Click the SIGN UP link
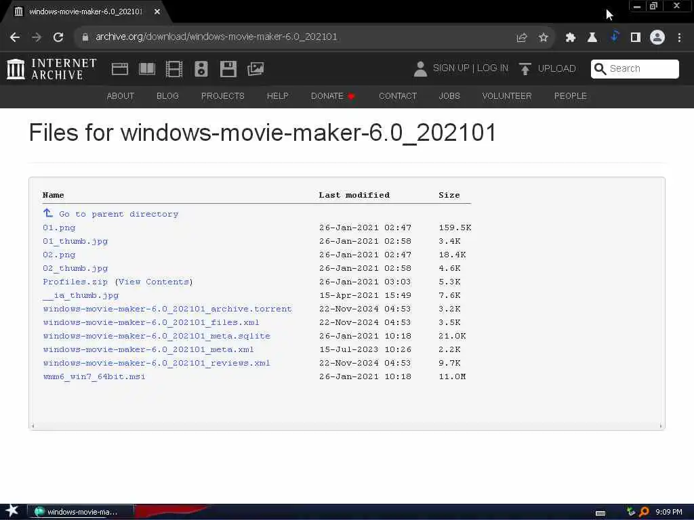The height and width of the screenshot is (520, 694). coord(451,68)
